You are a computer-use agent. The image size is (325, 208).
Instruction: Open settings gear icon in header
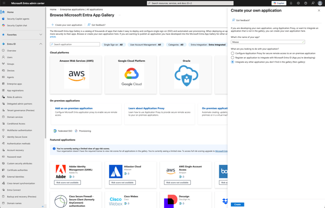tap(298, 3)
